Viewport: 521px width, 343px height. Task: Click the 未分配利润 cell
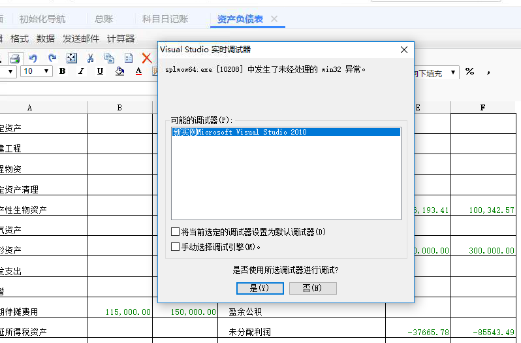point(302,327)
